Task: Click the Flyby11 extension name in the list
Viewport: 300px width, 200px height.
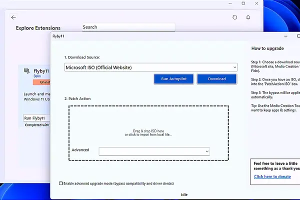Action: [x=41, y=71]
